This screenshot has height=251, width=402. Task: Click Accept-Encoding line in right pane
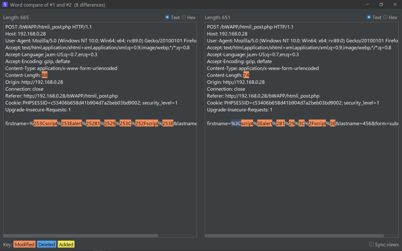[x=240, y=61]
